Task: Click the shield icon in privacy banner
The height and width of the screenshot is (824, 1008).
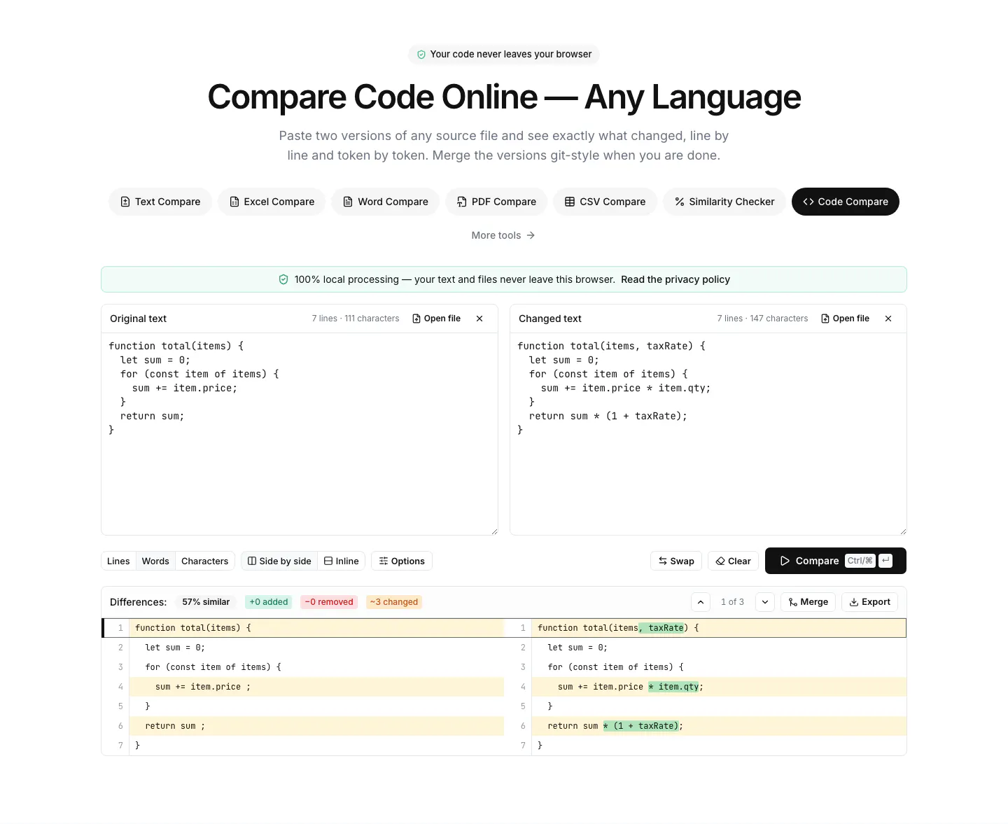Action: (x=283, y=279)
